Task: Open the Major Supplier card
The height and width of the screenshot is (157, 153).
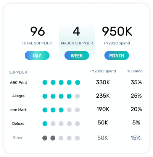Action: point(77,42)
